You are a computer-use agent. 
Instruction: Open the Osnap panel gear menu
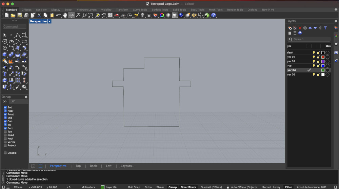26,97
